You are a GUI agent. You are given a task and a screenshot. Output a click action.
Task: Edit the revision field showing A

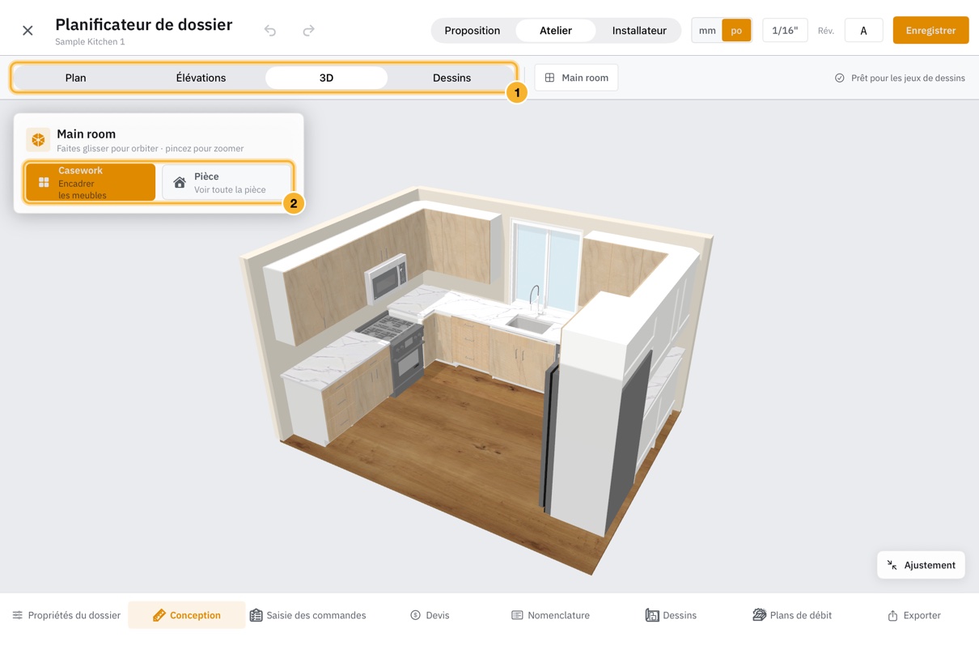coord(863,31)
